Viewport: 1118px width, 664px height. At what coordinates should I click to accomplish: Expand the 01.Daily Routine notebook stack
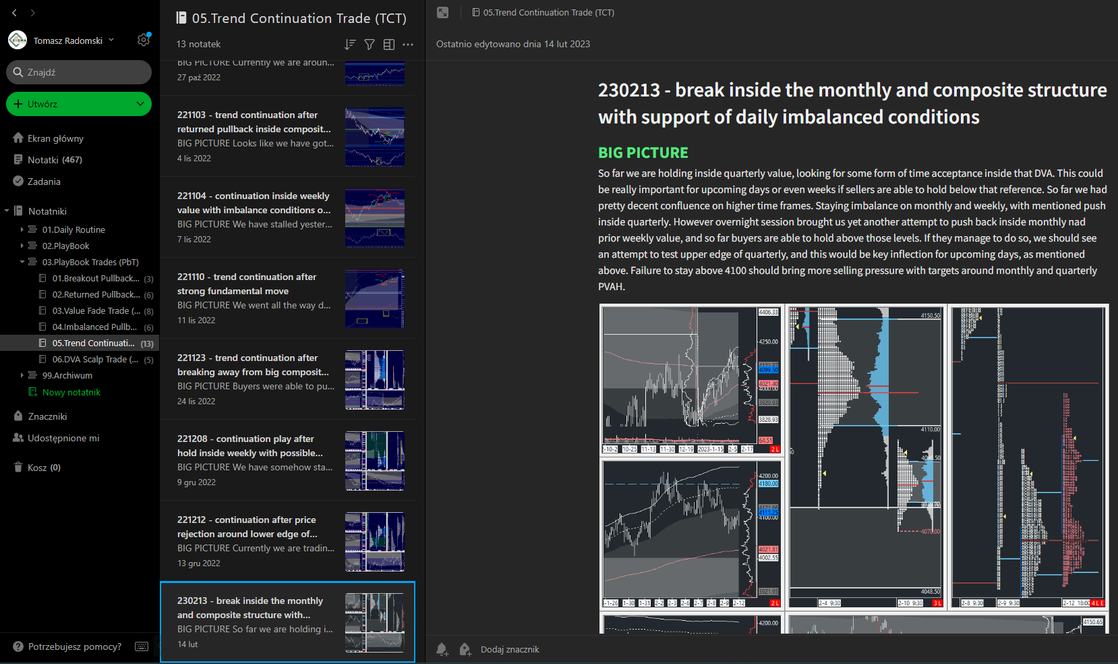tap(22, 229)
